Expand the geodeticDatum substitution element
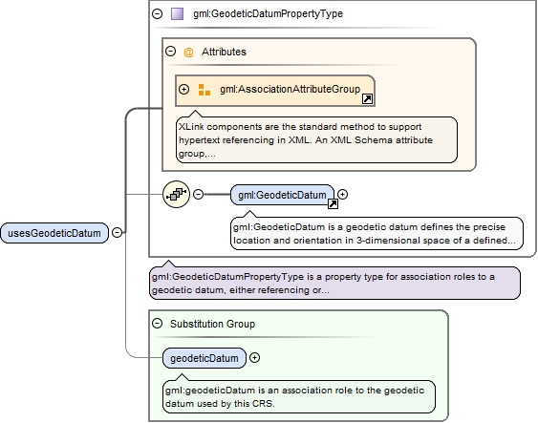538x423 pixels. click(254, 358)
